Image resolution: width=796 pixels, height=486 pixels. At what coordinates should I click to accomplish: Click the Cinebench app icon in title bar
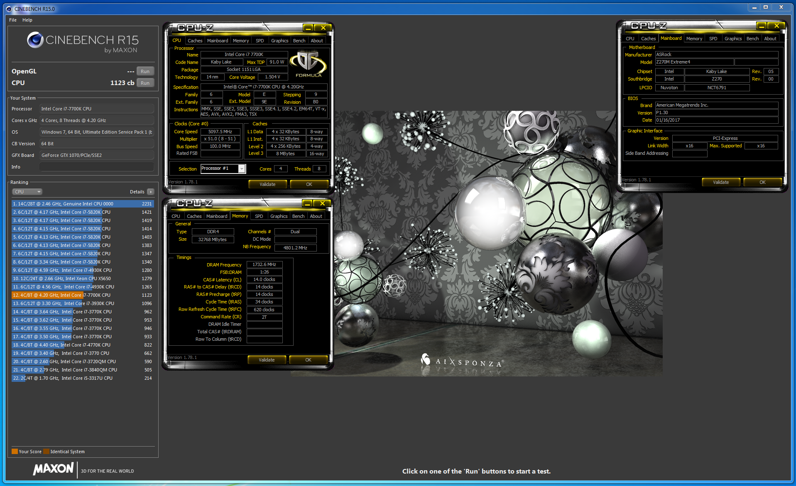[9, 8]
